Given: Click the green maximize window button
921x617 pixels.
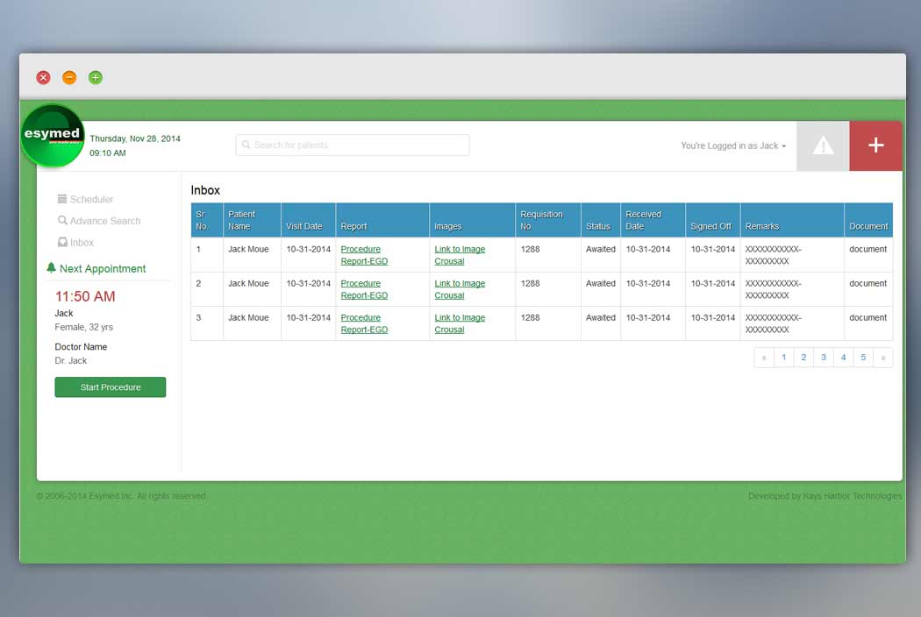Looking at the screenshot, I should click(95, 77).
